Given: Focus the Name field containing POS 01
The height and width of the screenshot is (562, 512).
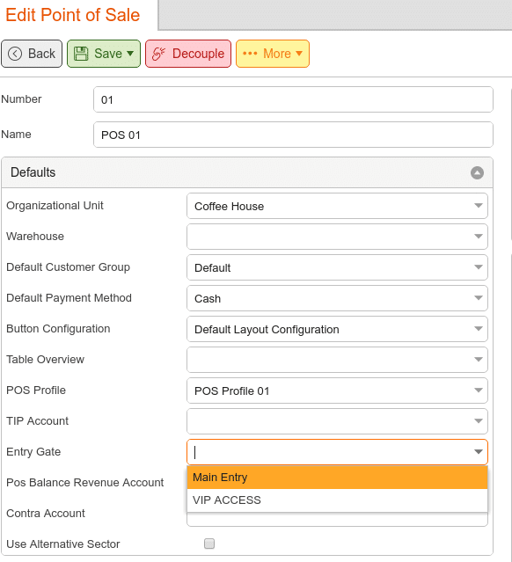Looking at the screenshot, I should [293, 135].
